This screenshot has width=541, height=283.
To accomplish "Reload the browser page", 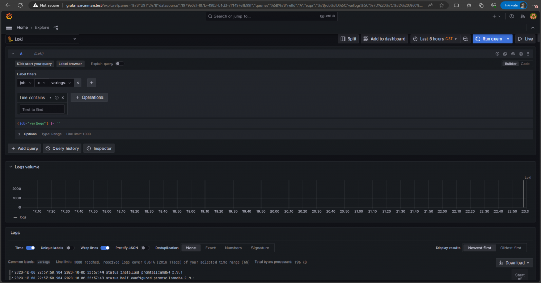I will coord(20,5).
